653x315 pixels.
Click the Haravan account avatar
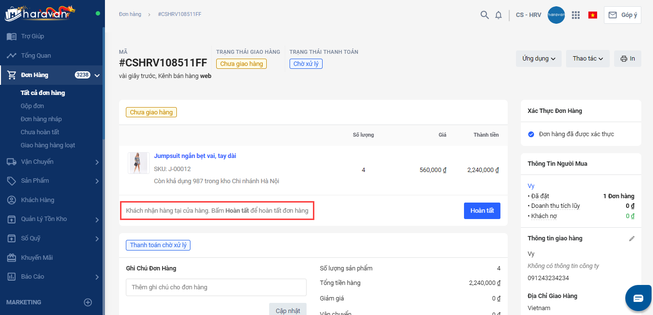[556, 15]
